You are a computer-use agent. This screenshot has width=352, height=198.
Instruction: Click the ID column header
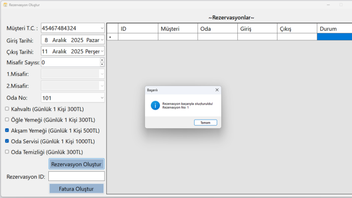pos(138,29)
